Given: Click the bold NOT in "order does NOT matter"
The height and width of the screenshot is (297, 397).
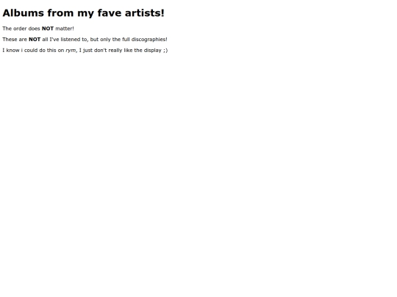Looking at the screenshot, I should click(x=48, y=29).
